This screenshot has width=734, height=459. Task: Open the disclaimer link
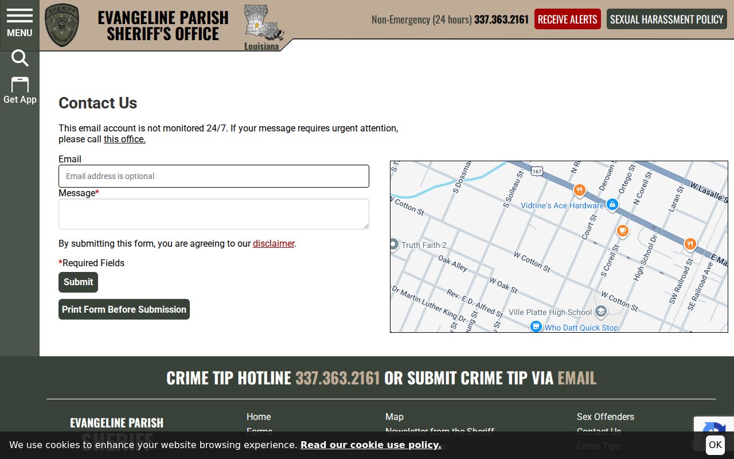(274, 244)
